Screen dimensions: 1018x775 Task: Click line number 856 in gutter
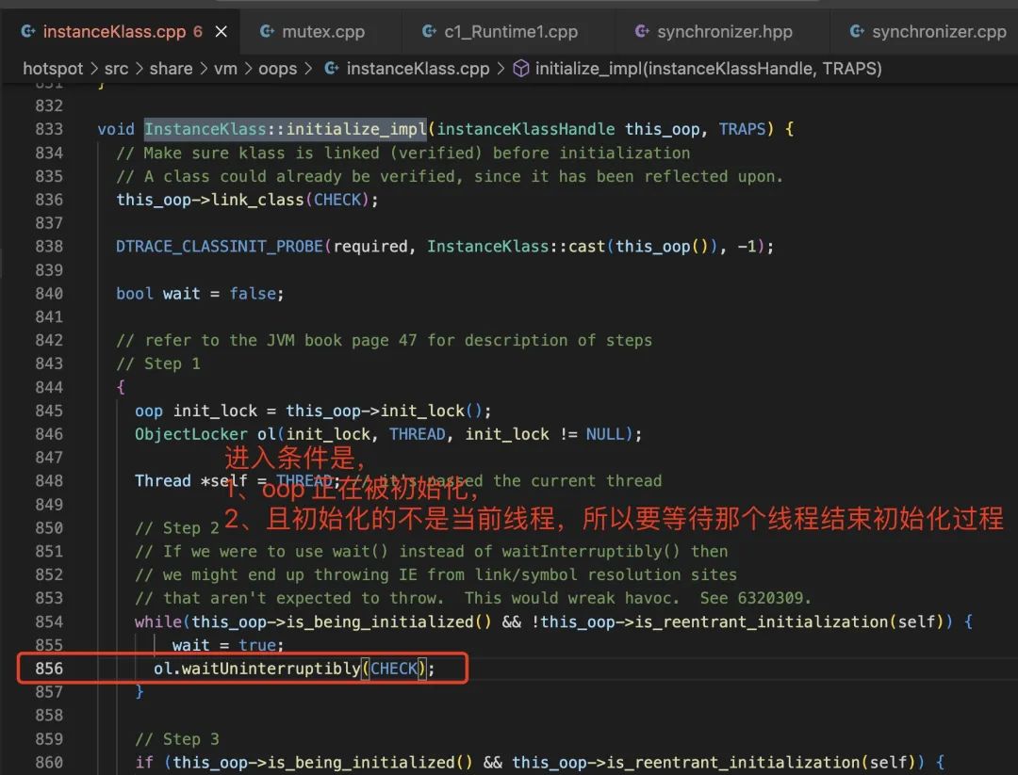[x=49, y=669]
